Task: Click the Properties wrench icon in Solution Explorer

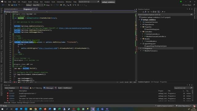Action: 162,12
